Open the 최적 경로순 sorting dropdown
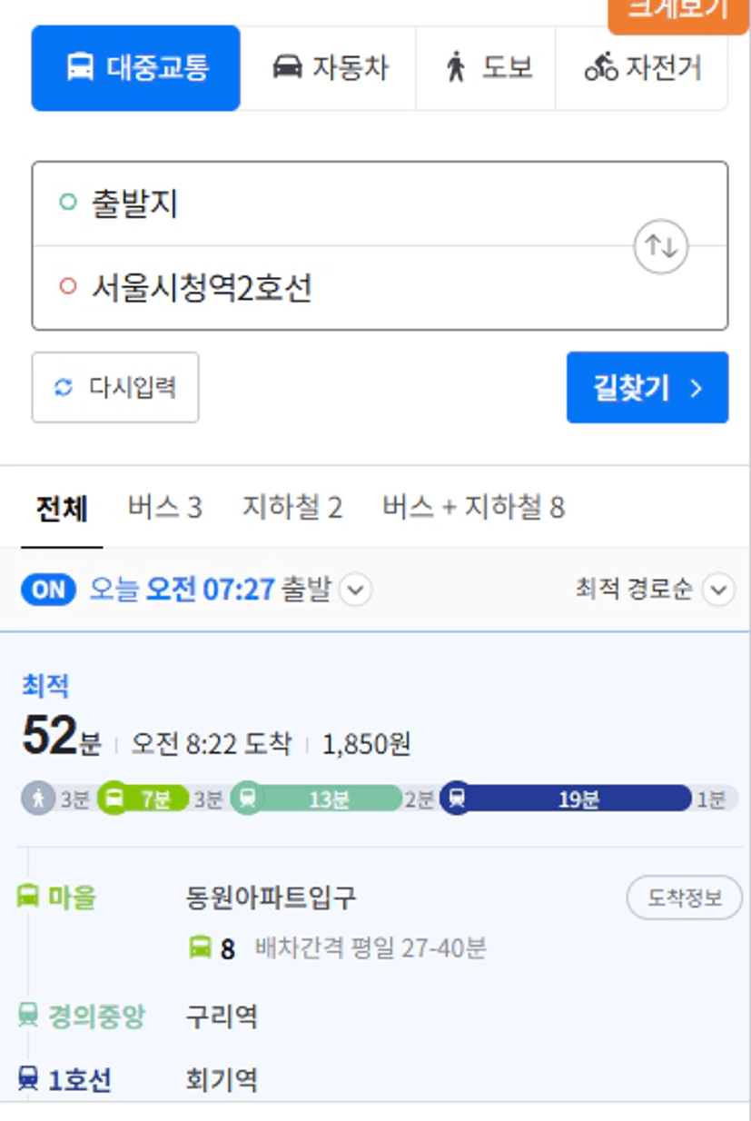This screenshot has height=1121, width=751. (653, 590)
